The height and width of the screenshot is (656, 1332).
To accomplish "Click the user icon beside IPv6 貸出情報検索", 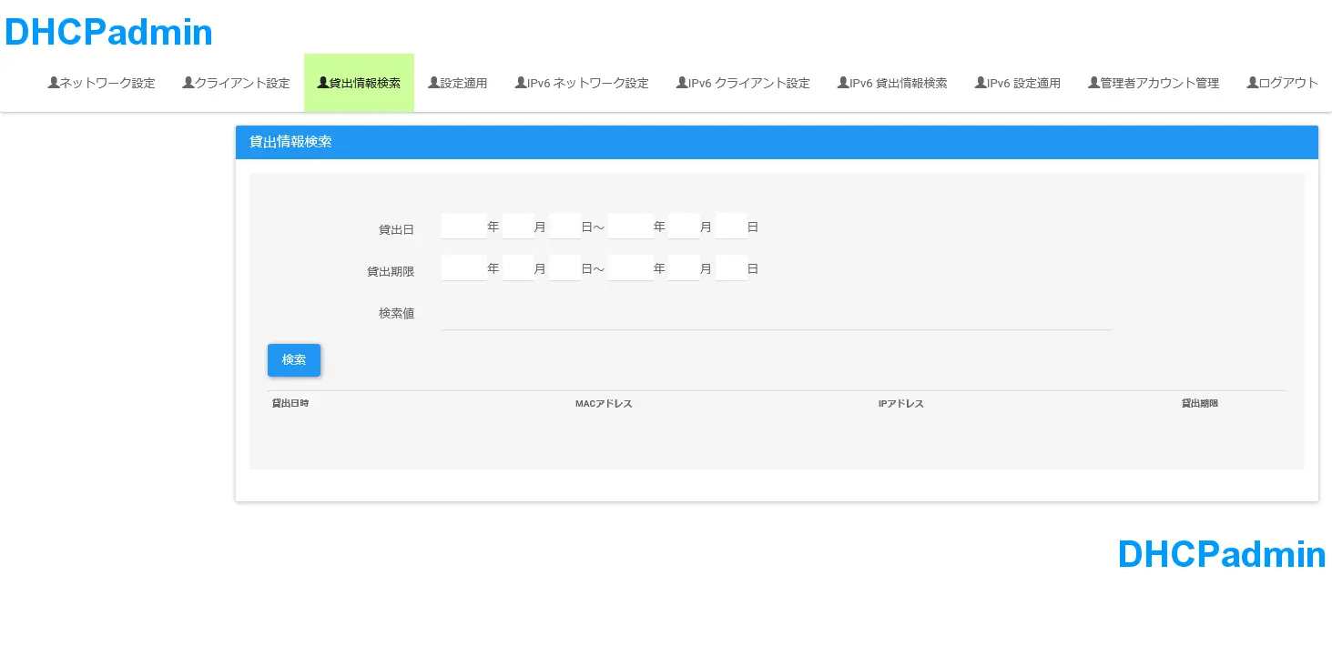I will click(x=843, y=83).
